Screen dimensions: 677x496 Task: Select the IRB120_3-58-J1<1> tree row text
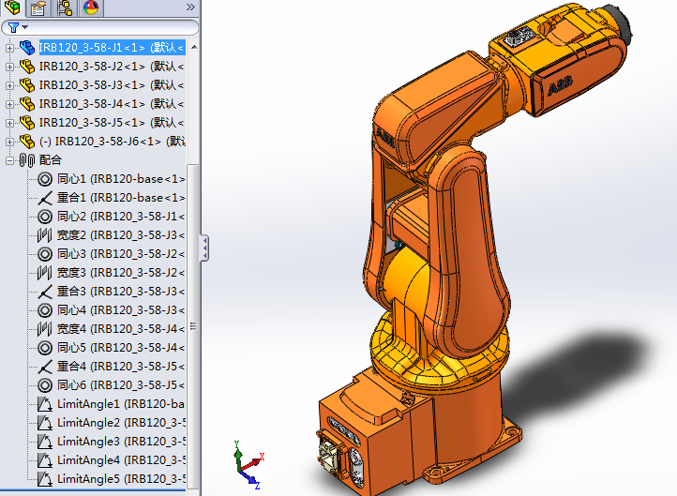coord(112,48)
